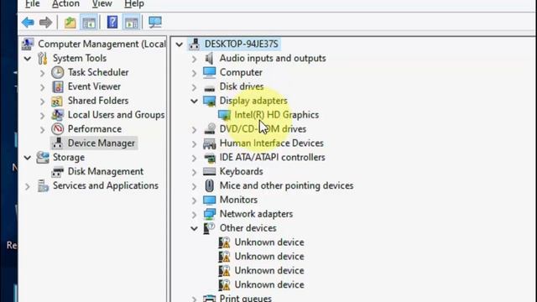Expand the Monitors category

point(194,200)
